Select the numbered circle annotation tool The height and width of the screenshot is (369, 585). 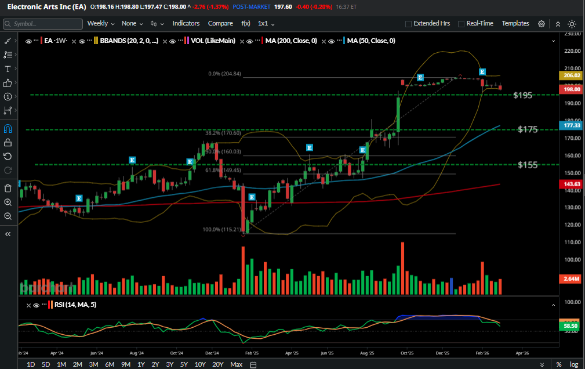[8, 97]
